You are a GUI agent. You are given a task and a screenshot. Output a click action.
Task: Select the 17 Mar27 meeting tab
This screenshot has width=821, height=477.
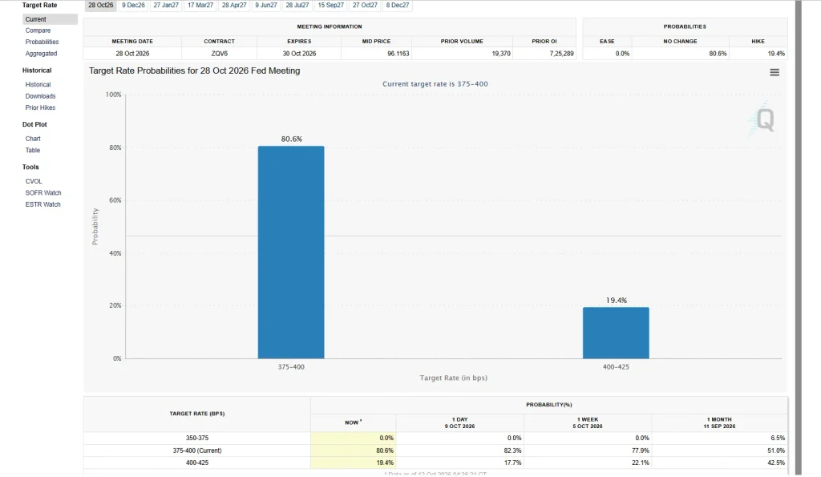pyautogui.click(x=200, y=6)
